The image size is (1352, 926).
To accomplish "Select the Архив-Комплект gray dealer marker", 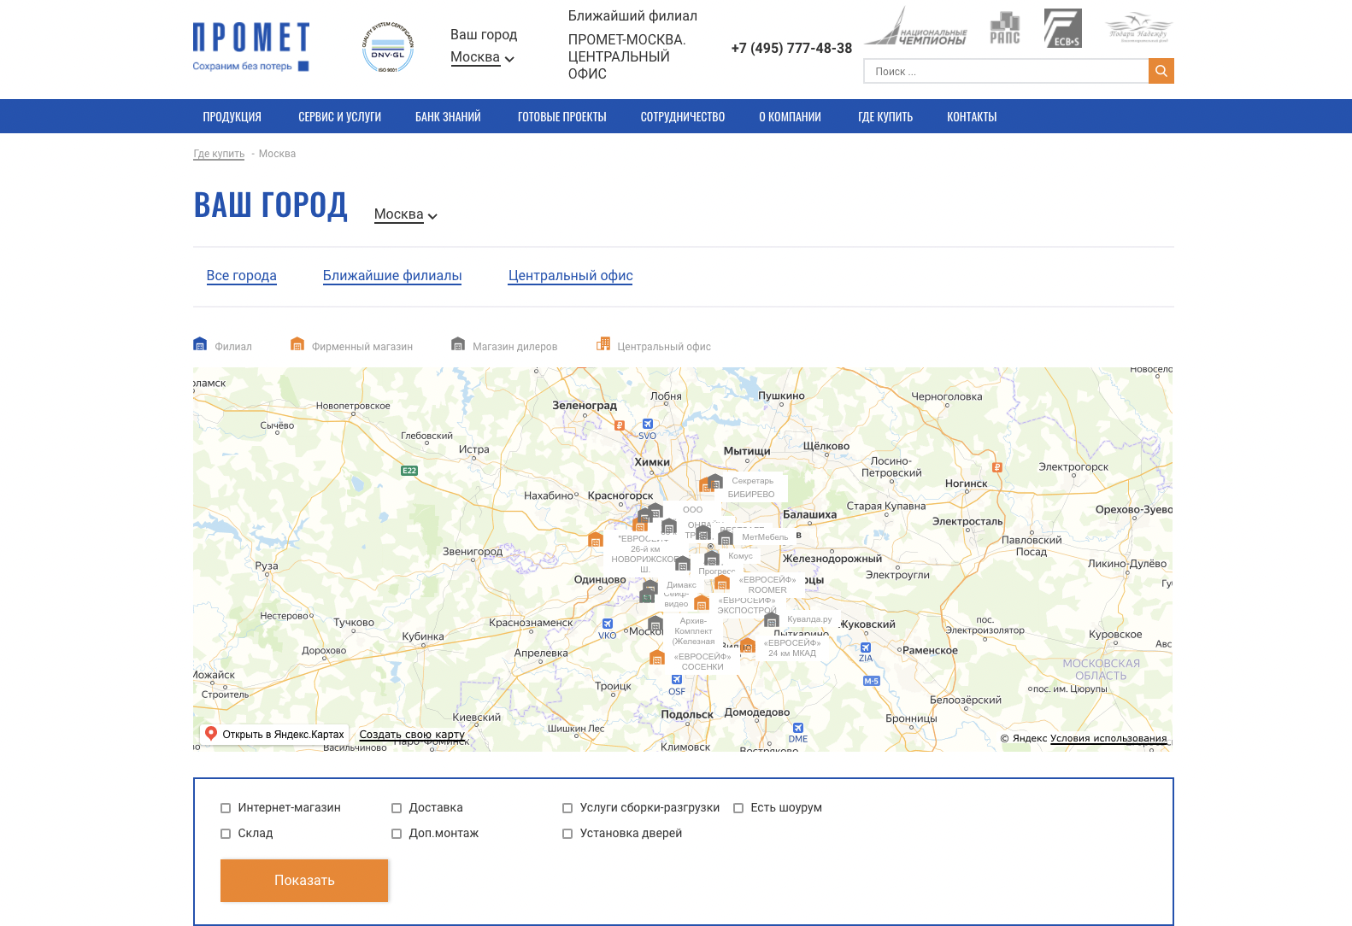I will tap(655, 623).
